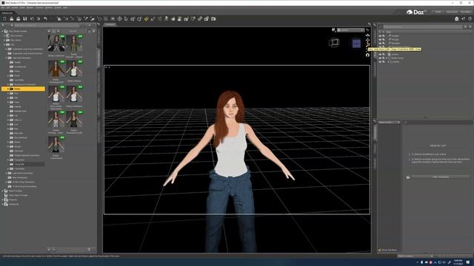The image size is (474, 266).
Task: Expand the last item in Scene tree
Action: pos(388,62)
